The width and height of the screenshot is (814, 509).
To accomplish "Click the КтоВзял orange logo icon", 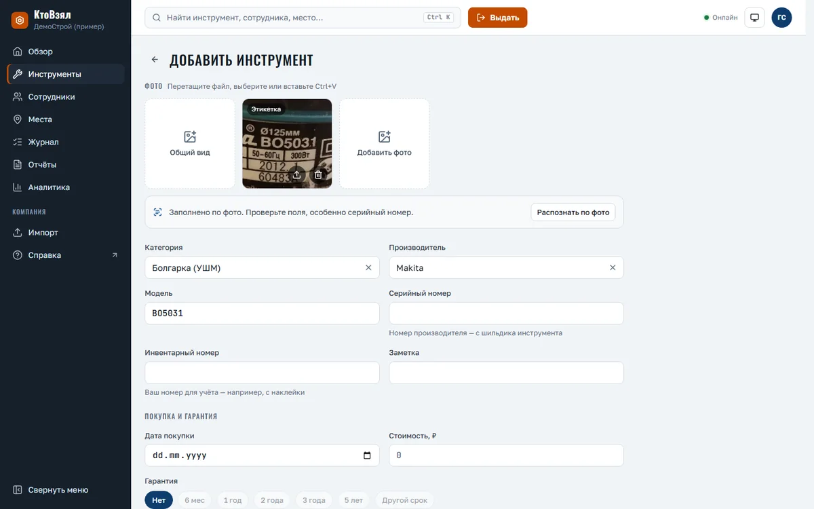I will click(x=20, y=20).
